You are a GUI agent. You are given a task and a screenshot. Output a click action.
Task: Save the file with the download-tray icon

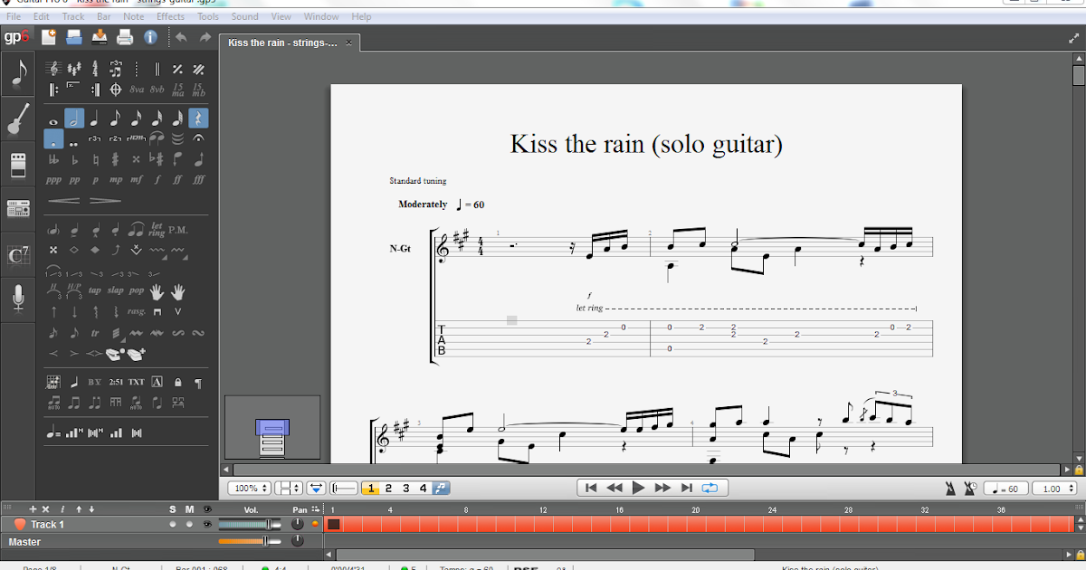point(100,37)
